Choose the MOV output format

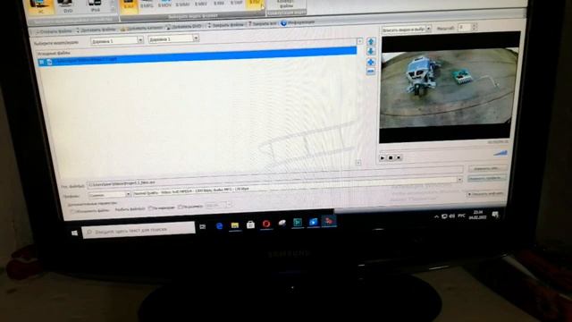click(x=164, y=4)
